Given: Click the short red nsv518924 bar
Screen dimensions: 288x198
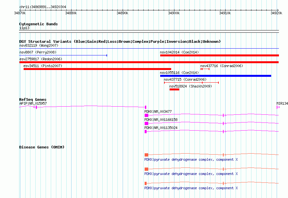Looking at the screenshot, I should click(x=174, y=89).
